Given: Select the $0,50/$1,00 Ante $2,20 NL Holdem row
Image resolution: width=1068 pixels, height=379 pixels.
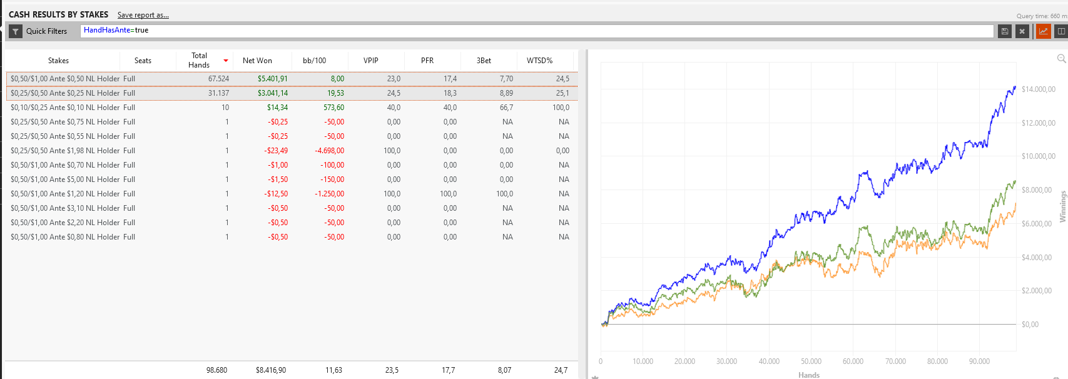Looking at the screenshot, I should 292,223.
